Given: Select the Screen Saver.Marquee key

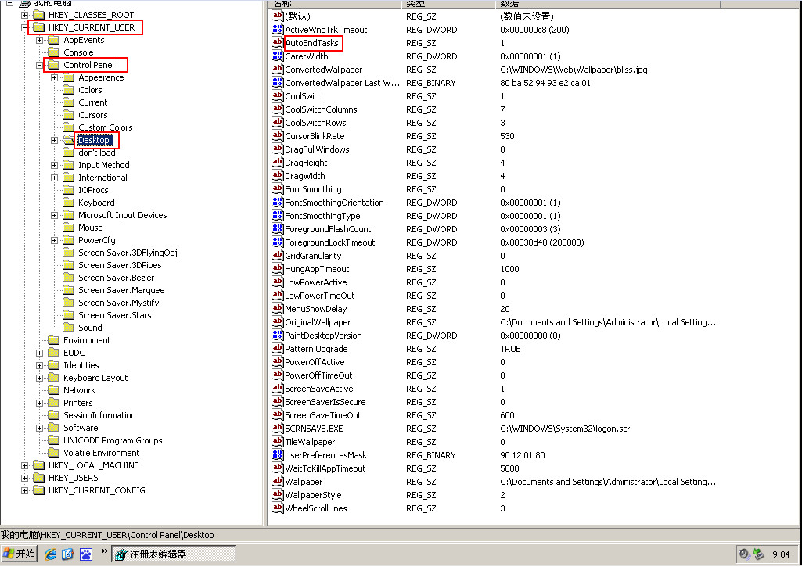Looking at the screenshot, I should pyautogui.click(x=121, y=290).
